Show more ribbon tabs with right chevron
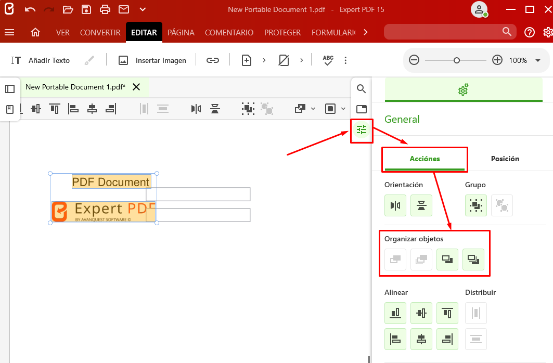Image resolution: width=553 pixels, height=363 pixels. 365,32
